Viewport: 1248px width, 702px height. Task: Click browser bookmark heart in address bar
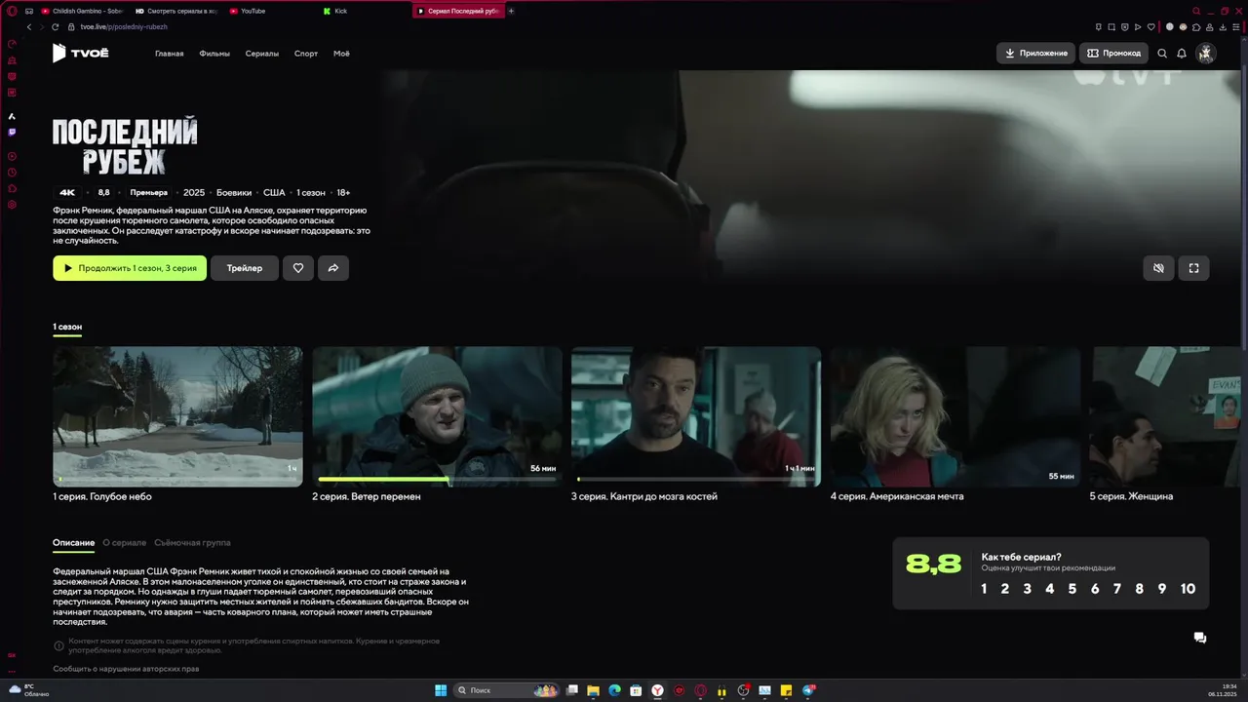click(1151, 26)
